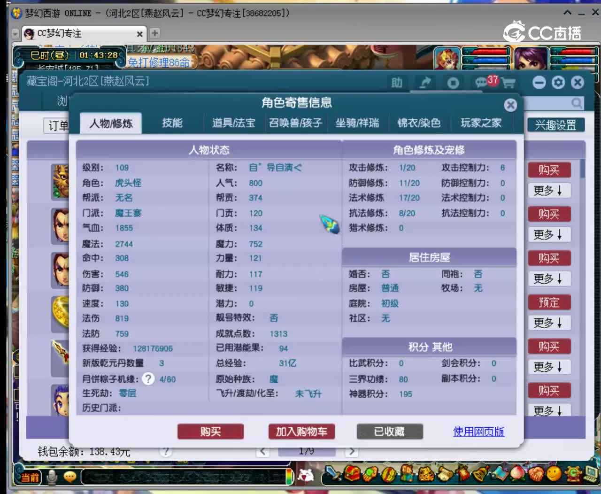Open the tab list dropdown left of CC梦幻专注
Image resolution: width=601 pixels, height=494 pixels.
pyautogui.click(x=15, y=34)
